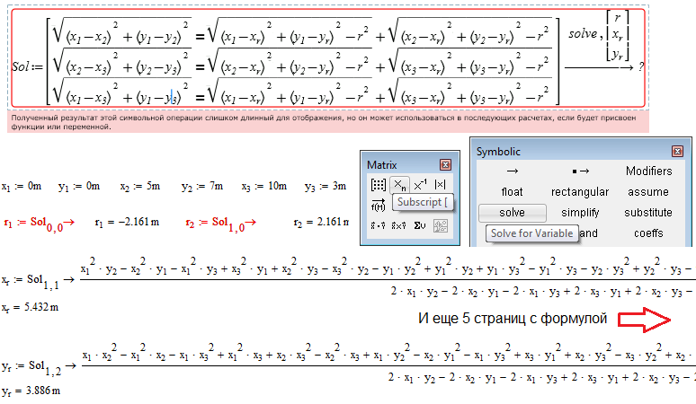Insert vector dot product operator
This screenshot has height=404, width=696.
click(x=379, y=226)
